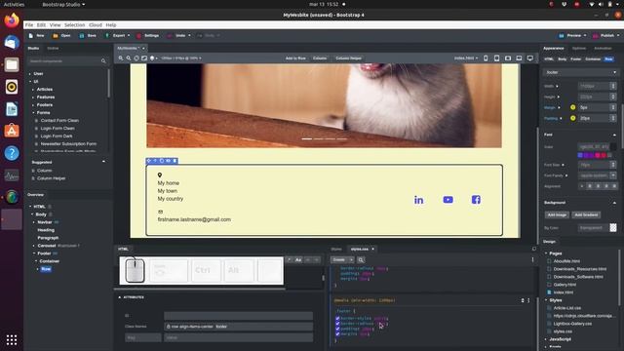Switch to the Options tab
The width and height of the screenshot is (624, 351).
click(579, 48)
